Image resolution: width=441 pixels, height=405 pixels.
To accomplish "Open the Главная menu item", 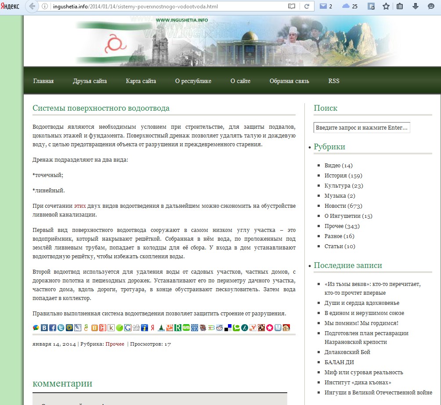I will 43,81.
